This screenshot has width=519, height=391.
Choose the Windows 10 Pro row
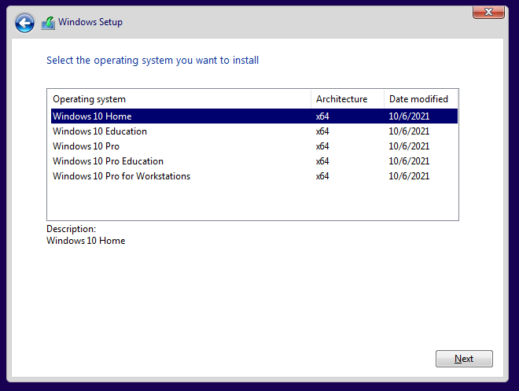(254, 146)
